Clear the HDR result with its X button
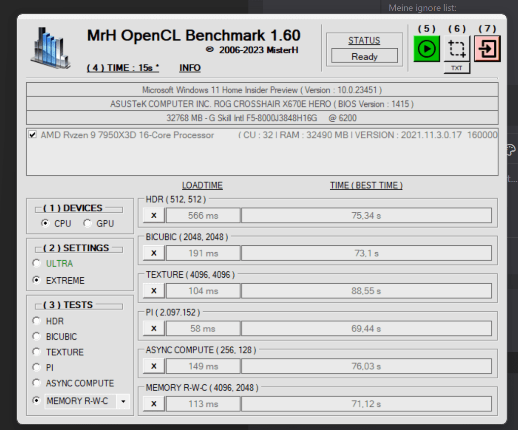 click(x=154, y=215)
